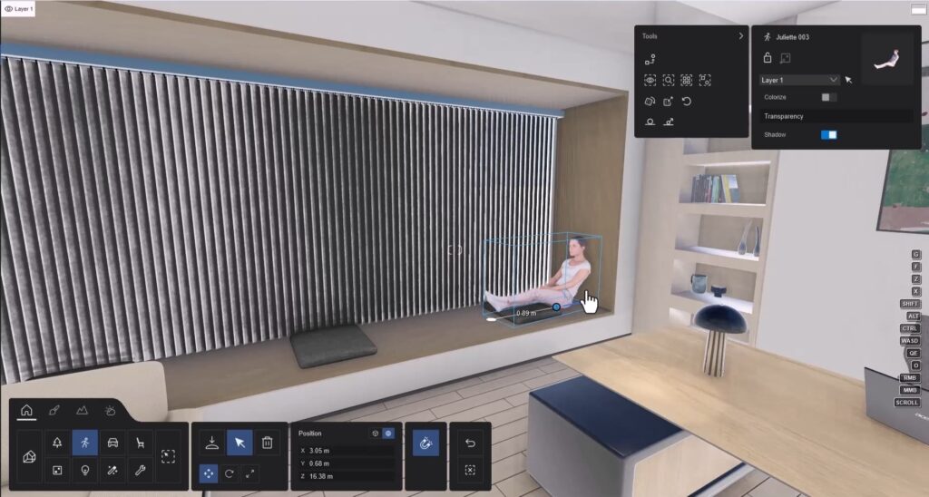Screen dimensions: 929x497
Task: Open the Utilities wrench category
Action: (141, 471)
